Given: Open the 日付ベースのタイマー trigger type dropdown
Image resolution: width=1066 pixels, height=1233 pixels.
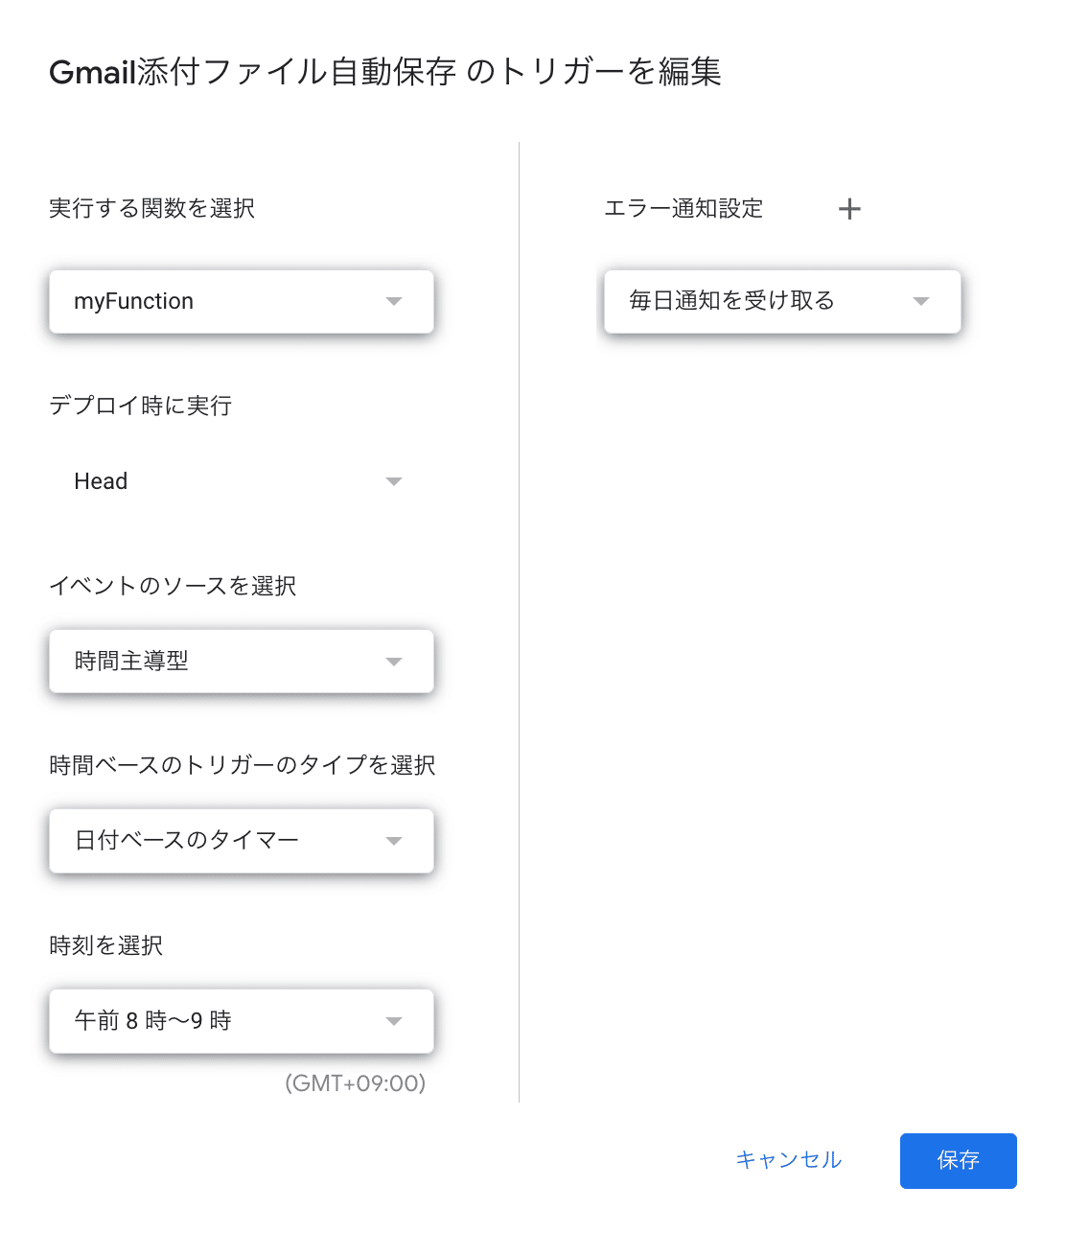Looking at the screenshot, I should pyautogui.click(x=241, y=841).
